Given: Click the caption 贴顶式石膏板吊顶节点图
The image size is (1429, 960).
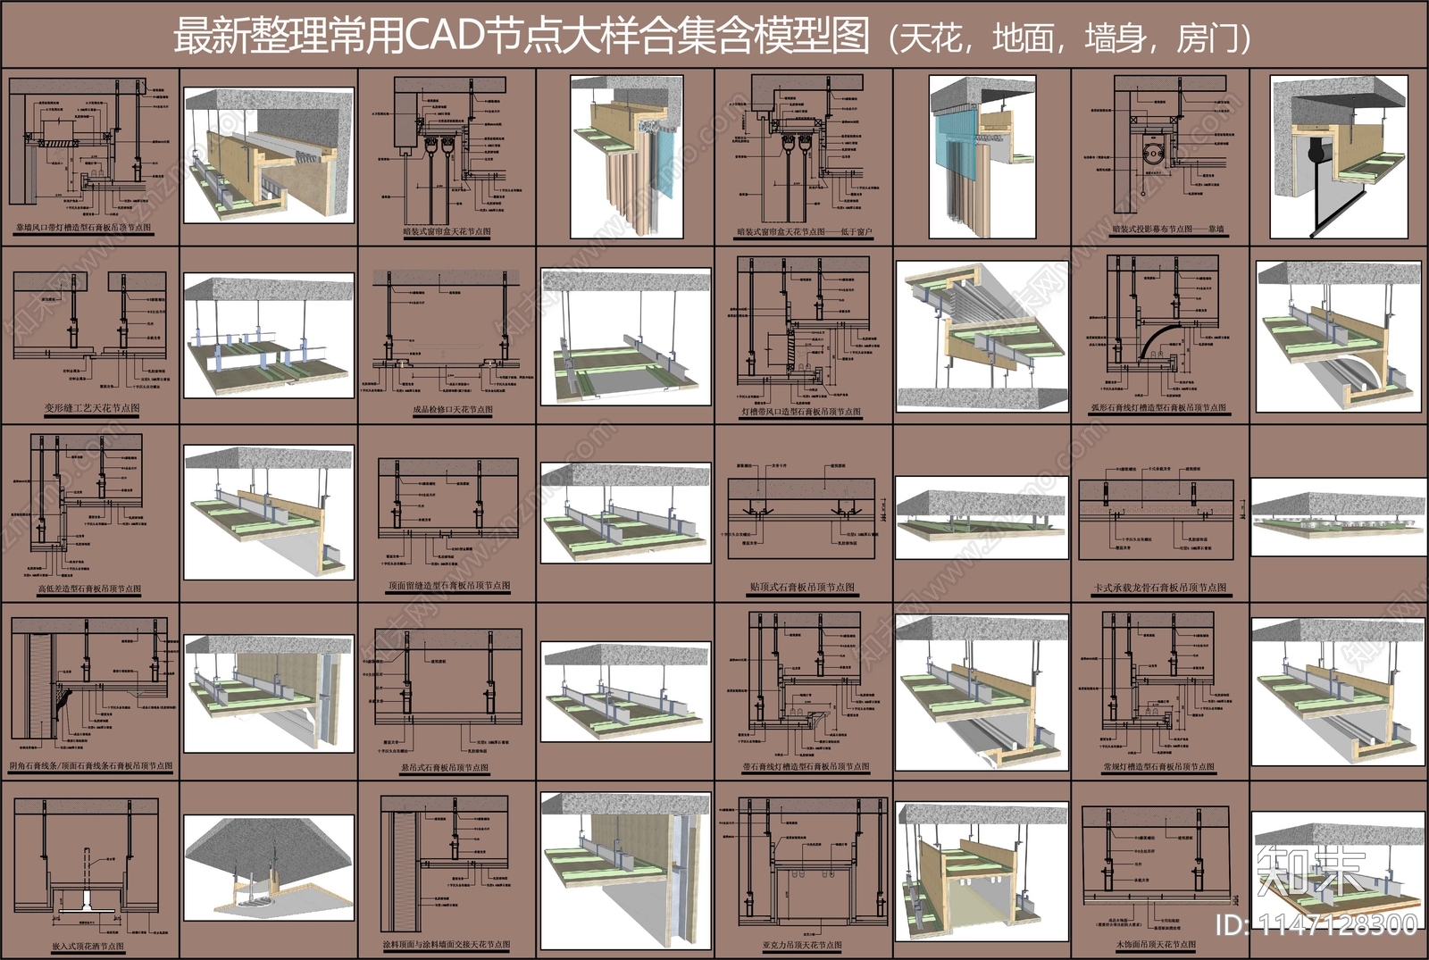Looking at the screenshot, I should pos(802,588).
